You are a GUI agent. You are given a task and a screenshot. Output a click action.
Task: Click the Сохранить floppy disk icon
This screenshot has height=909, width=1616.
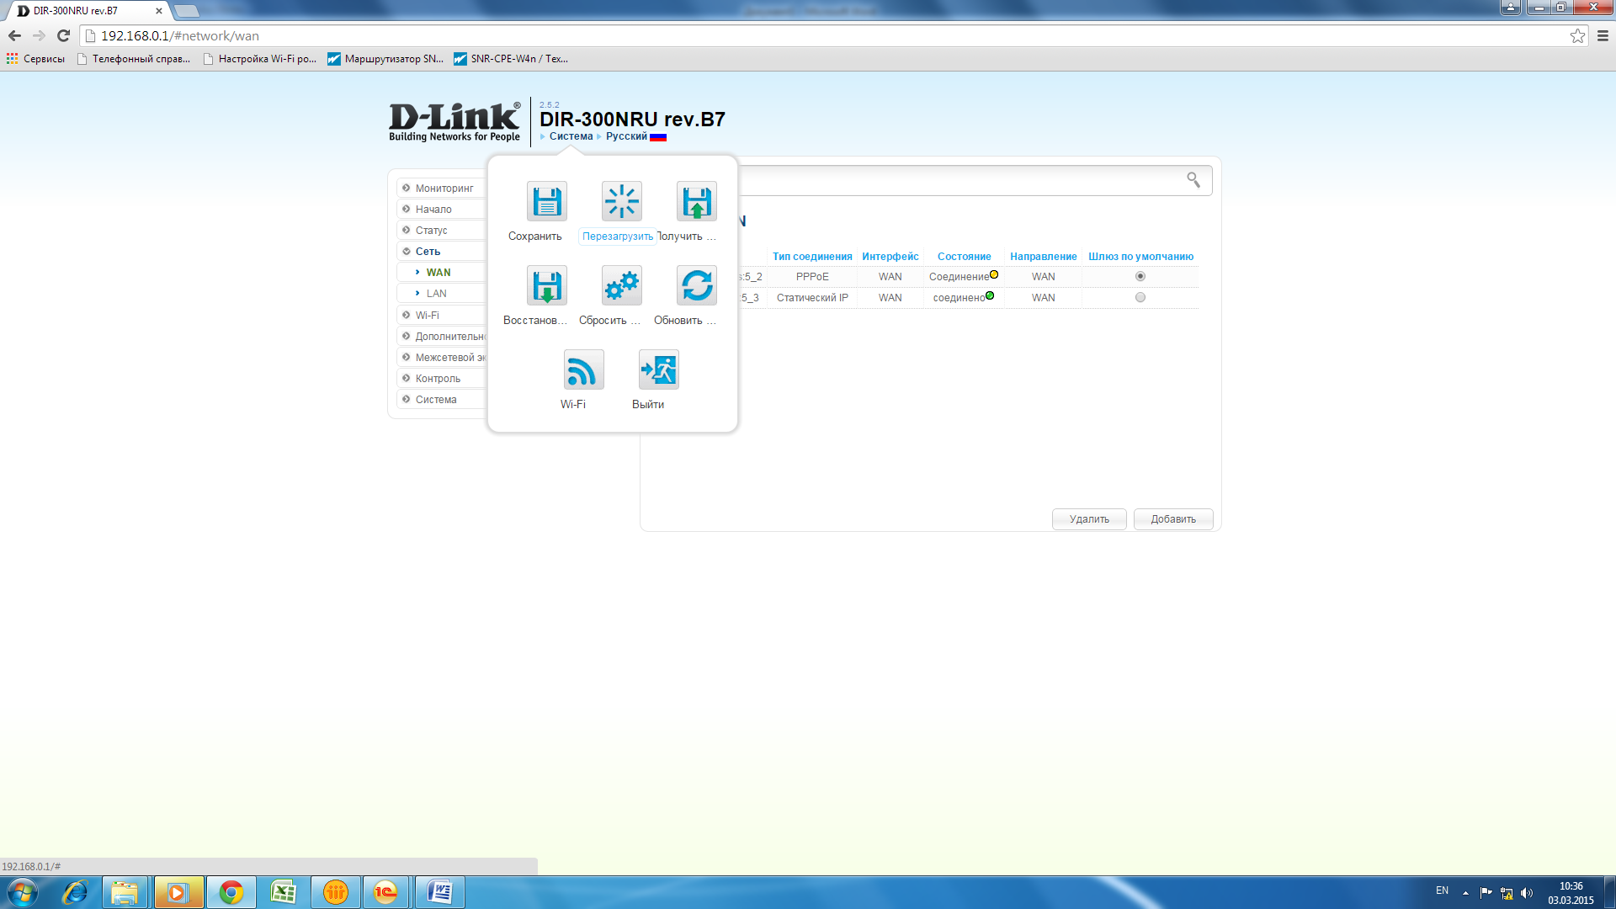(546, 202)
